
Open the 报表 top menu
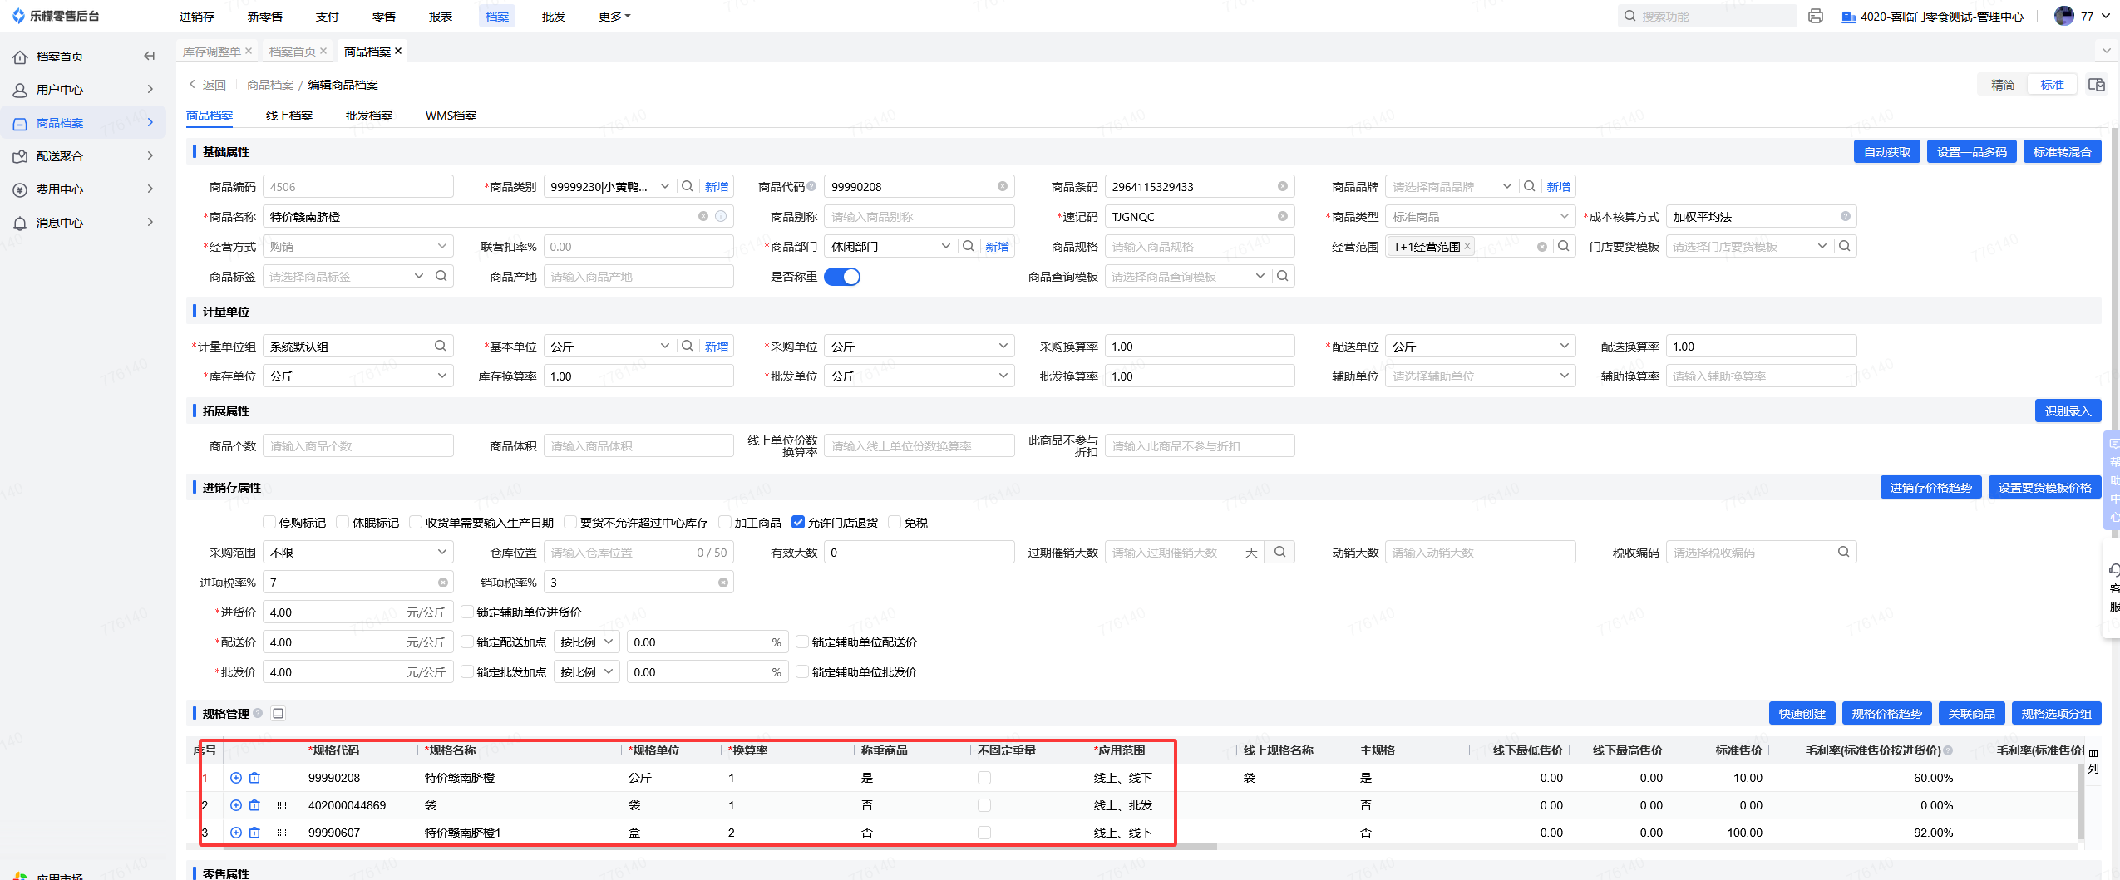coord(441,17)
